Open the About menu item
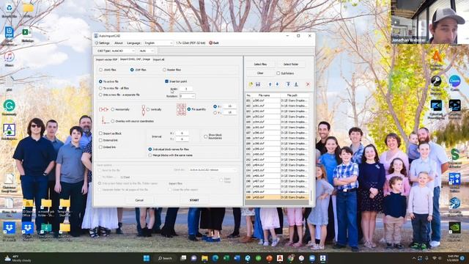Viewport: 469px width, 264px height. (119, 43)
